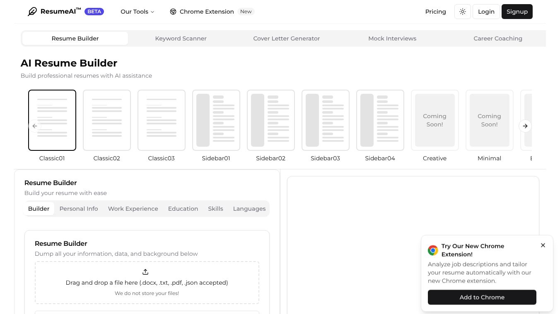Toggle the light/dark theme sun icon
Image resolution: width=560 pixels, height=314 pixels.
click(463, 12)
